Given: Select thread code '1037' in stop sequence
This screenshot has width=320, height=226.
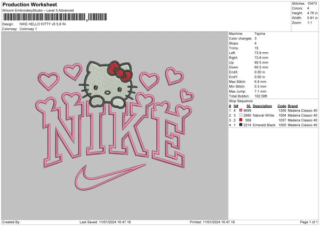Looking at the screenshot, I should pyautogui.click(x=282, y=120).
